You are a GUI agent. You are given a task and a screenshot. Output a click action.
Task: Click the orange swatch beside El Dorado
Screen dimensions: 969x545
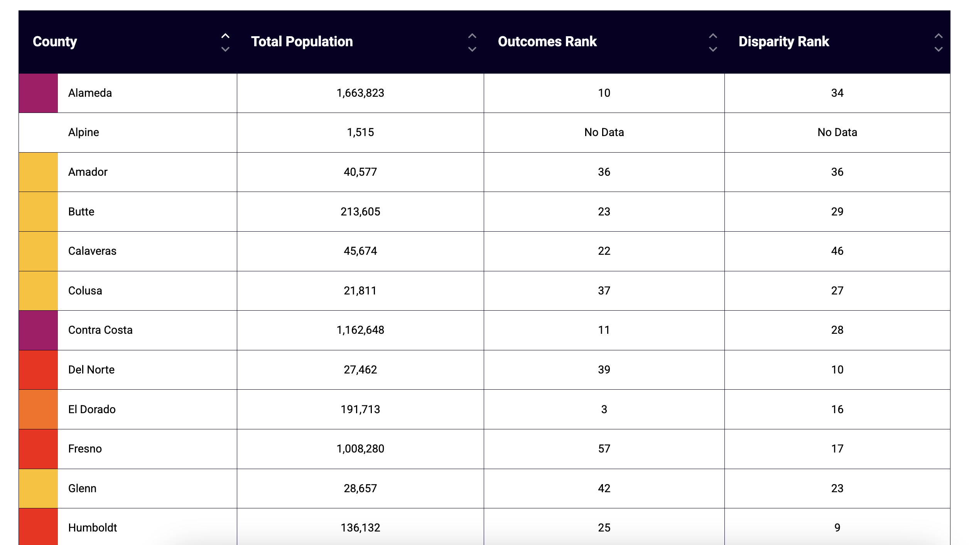38,409
